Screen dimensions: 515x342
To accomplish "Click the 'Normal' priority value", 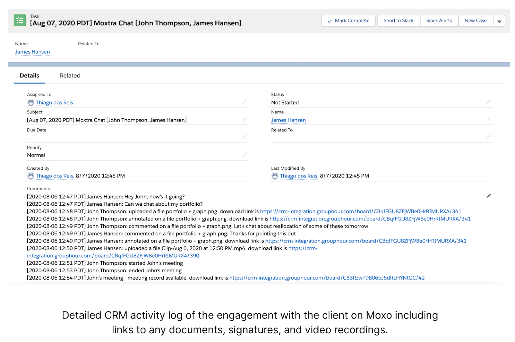I will click(36, 155).
